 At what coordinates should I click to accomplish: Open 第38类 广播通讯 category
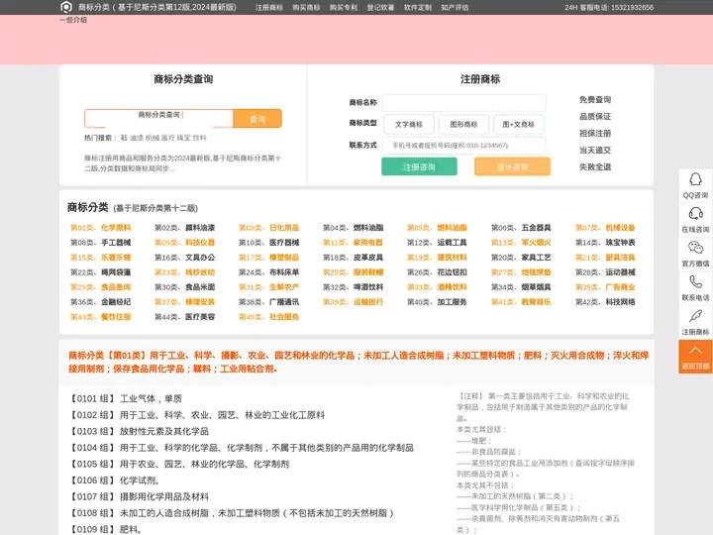(268, 301)
